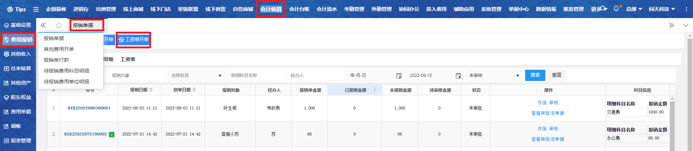Open the vertical three-dot menu
The height and width of the screenshot is (151, 693).
tap(686, 9)
